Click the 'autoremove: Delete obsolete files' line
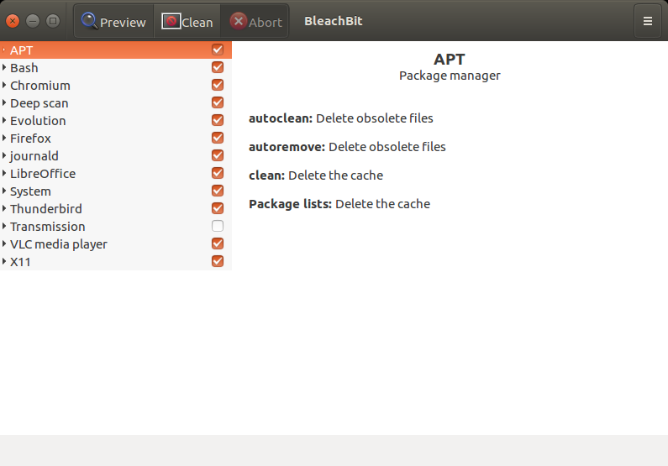Image resolution: width=668 pixels, height=466 pixels. click(x=347, y=147)
